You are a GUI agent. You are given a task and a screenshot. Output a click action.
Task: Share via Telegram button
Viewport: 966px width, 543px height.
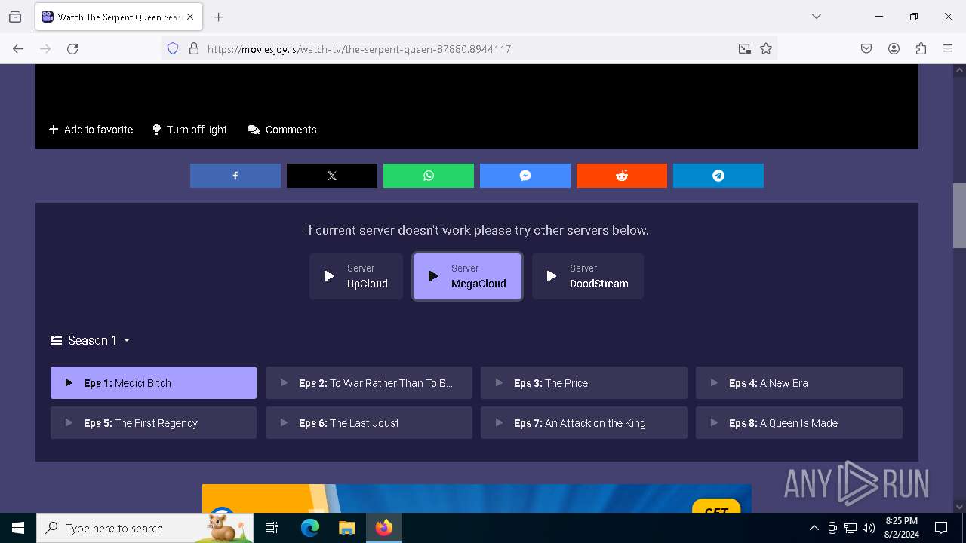coord(718,176)
